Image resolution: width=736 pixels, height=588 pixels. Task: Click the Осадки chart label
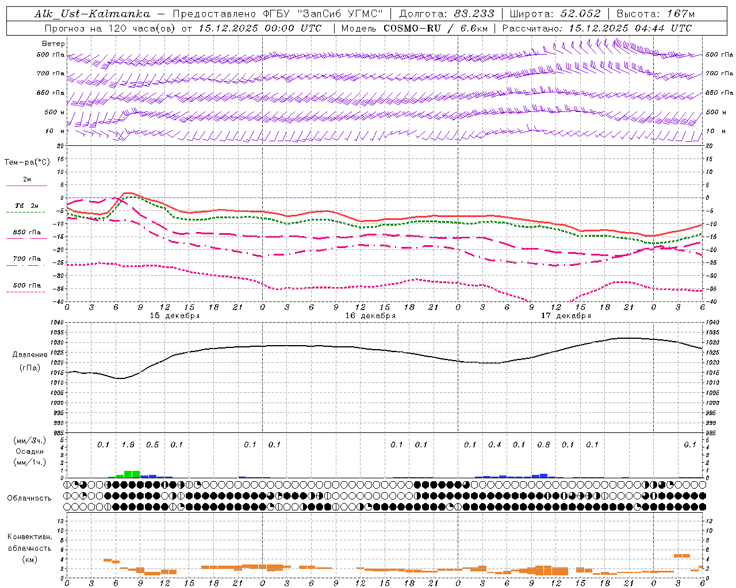tap(29, 451)
